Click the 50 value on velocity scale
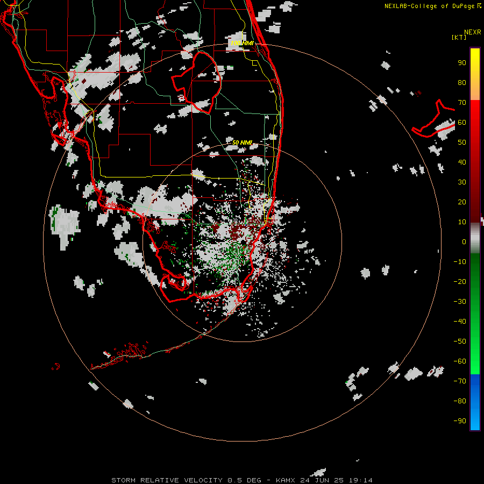The width and height of the screenshot is (484, 484). point(462,143)
